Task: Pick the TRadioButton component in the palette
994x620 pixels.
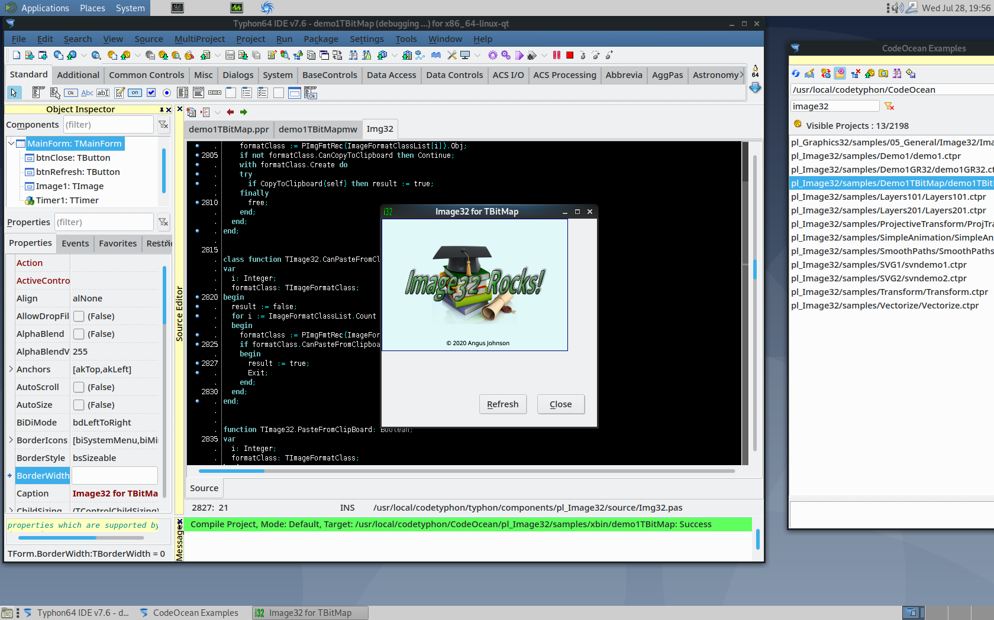Action: (167, 93)
